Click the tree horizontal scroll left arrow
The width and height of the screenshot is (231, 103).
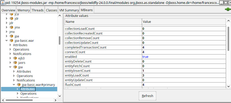tap(3, 100)
